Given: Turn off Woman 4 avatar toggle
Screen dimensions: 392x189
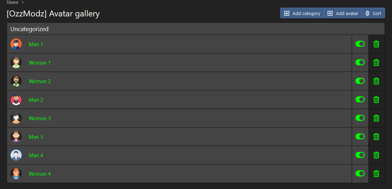Looking at the screenshot, I should pos(360,174).
